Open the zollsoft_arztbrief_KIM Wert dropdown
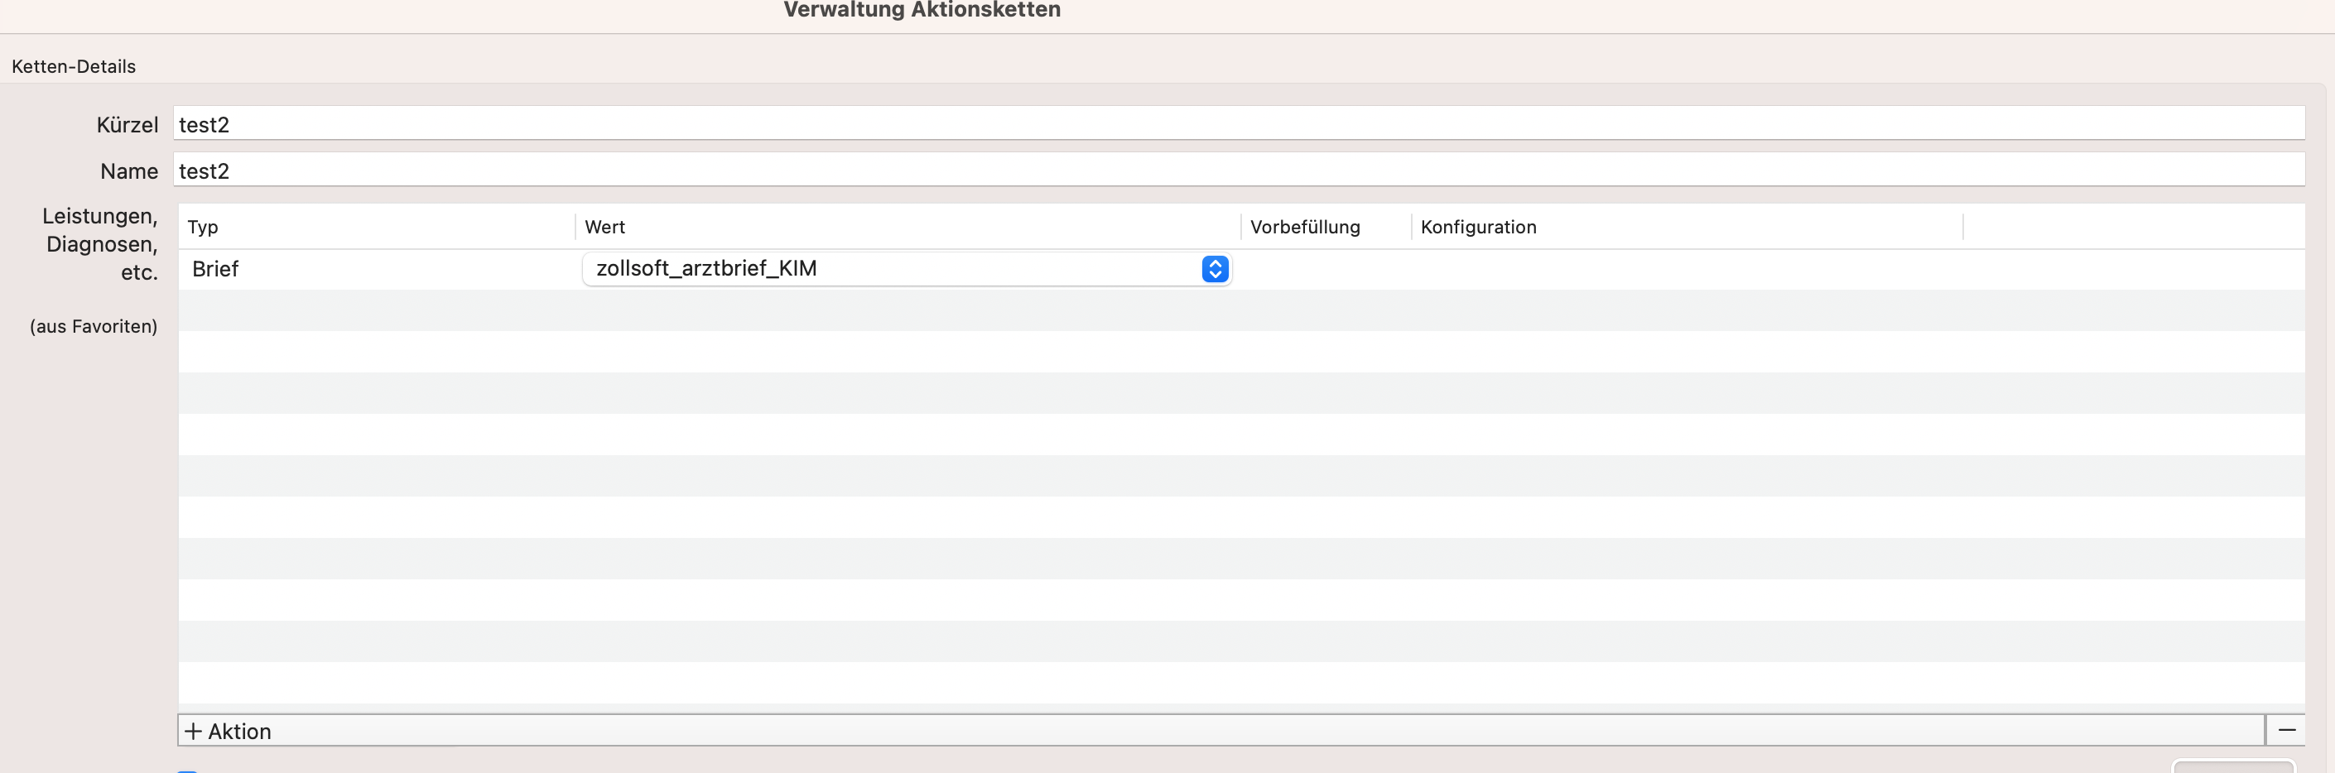 [x=907, y=269]
